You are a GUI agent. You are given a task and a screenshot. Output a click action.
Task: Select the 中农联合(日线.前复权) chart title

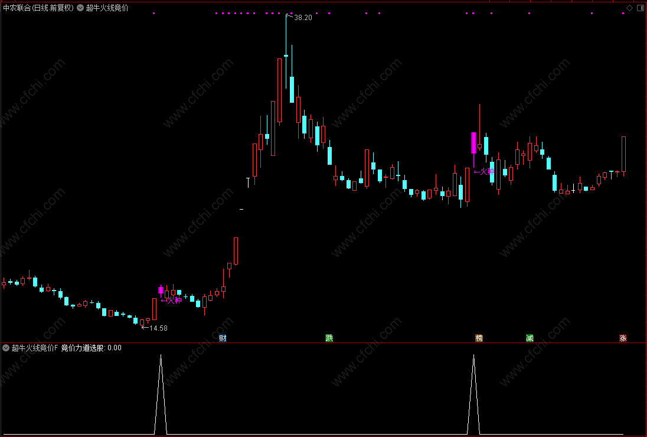tap(38, 8)
